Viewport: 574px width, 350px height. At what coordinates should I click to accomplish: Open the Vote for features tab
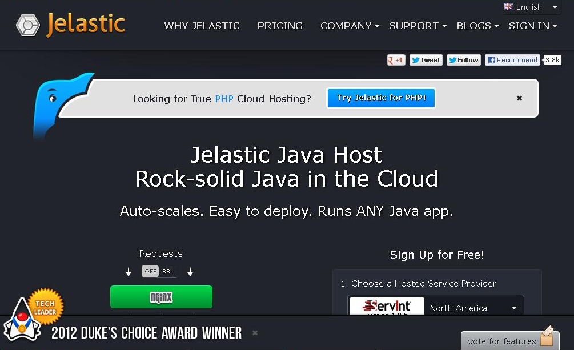point(510,340)
